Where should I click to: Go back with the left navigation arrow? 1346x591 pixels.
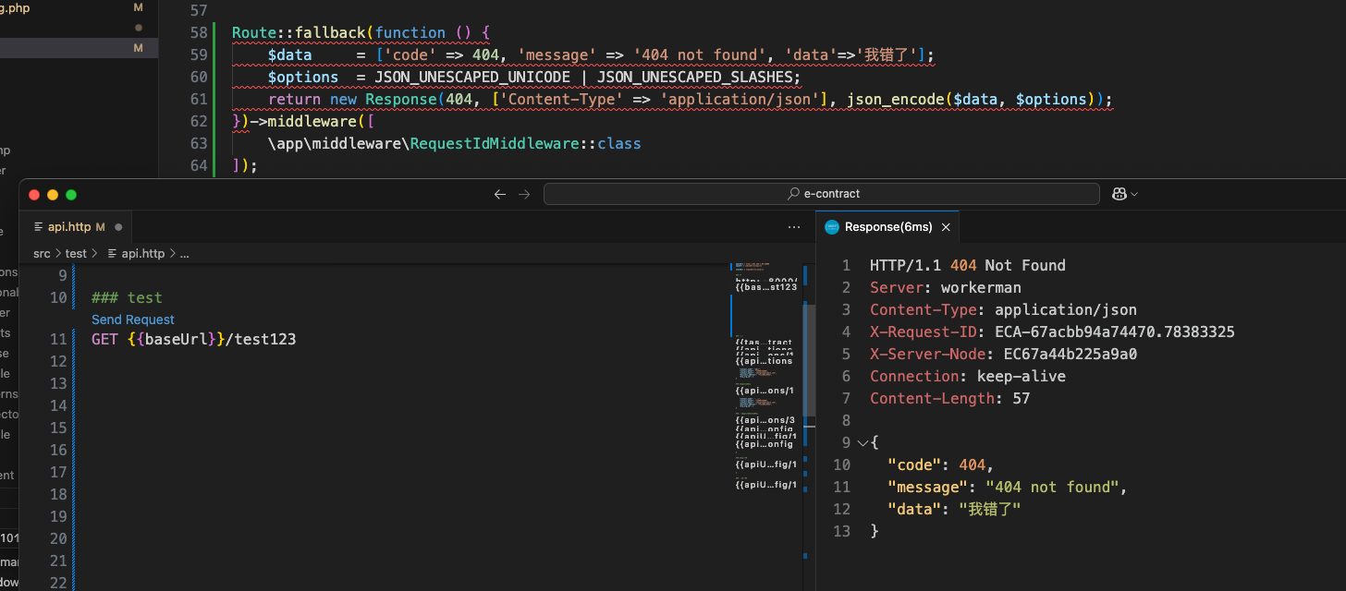click(x=500, y=194)
